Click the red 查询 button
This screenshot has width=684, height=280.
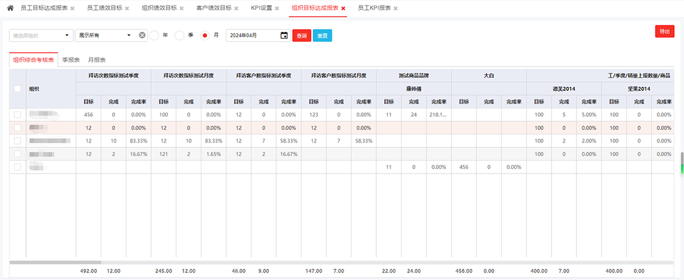[302, 35]
